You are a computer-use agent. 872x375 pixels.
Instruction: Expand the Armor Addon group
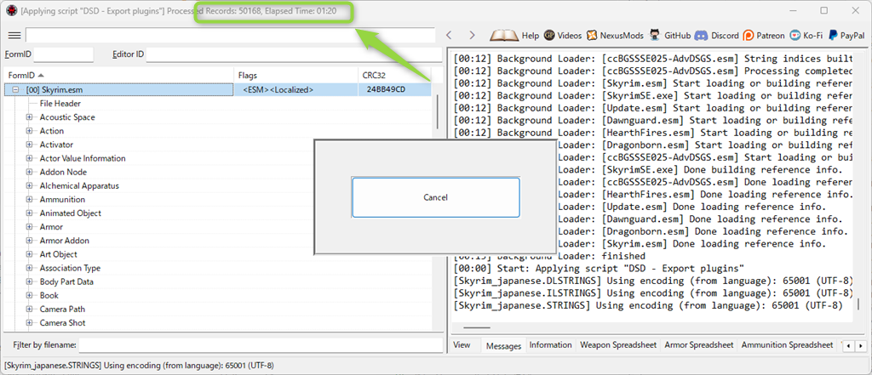(30, 241)
